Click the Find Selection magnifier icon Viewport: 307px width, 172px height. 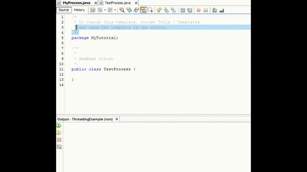122,10
